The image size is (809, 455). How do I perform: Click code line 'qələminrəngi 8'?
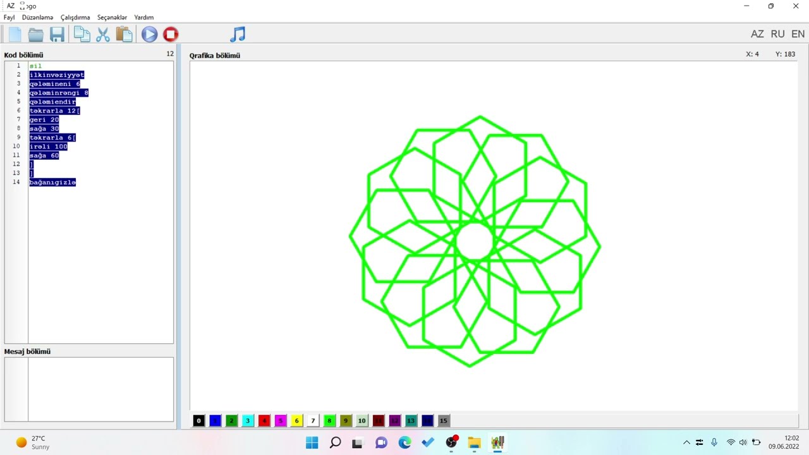(59, 93)
